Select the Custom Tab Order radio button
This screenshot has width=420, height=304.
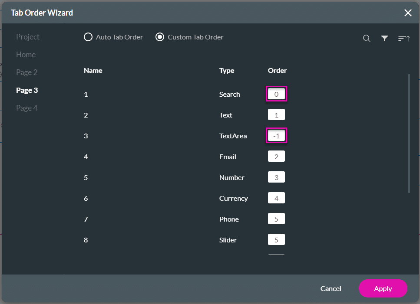click(x=160, y=37)
